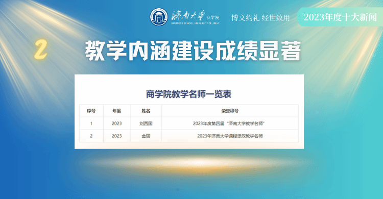
Task: Click the year 2023 cell in row two
Action: (x=117, y=136)
